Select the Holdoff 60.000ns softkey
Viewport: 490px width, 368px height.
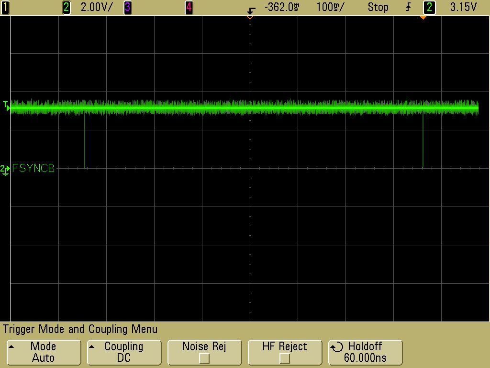tap(365, 352)
